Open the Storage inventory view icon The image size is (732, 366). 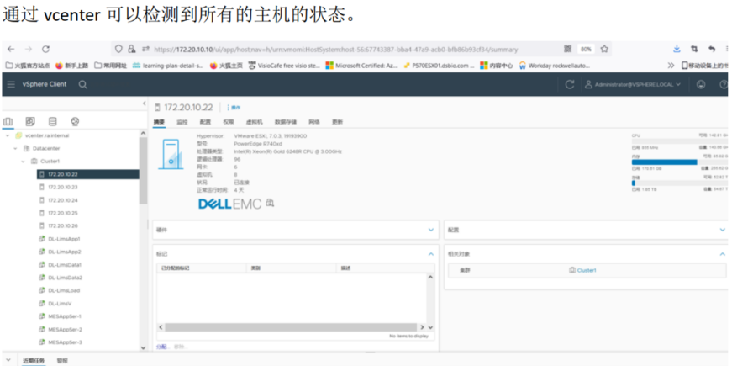point(53,122)
